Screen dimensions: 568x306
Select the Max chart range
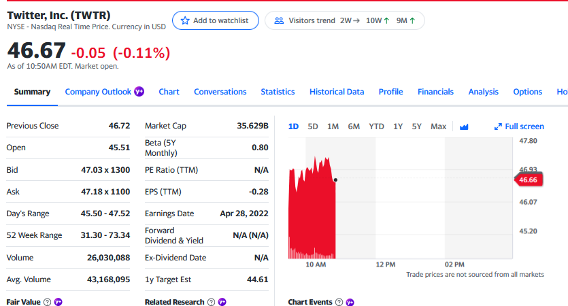[438, 126]
